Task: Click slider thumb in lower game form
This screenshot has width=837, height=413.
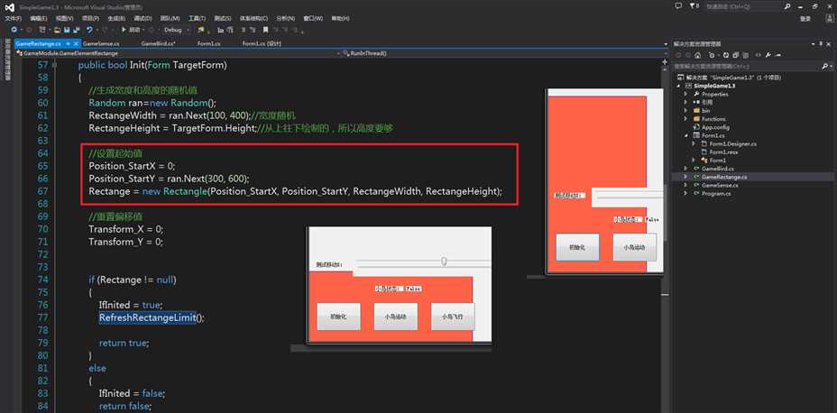Action: point(444,261)
